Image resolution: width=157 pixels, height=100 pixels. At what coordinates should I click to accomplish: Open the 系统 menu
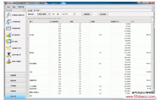pyautogui.click(x=9, y=7)
